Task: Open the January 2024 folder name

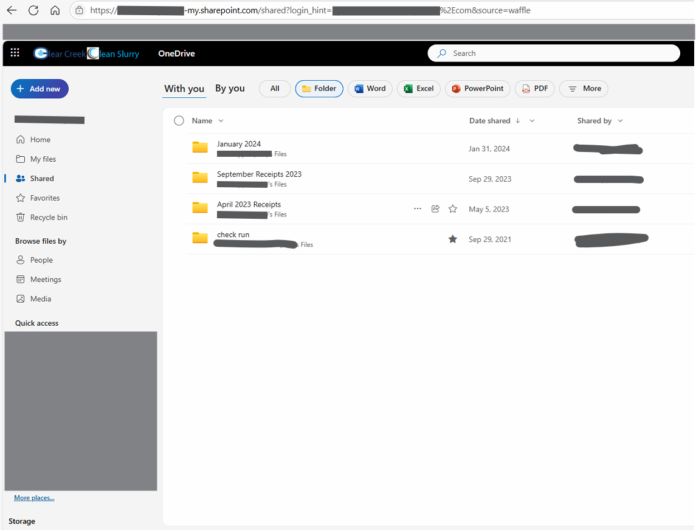Action: tap(239, 144)
